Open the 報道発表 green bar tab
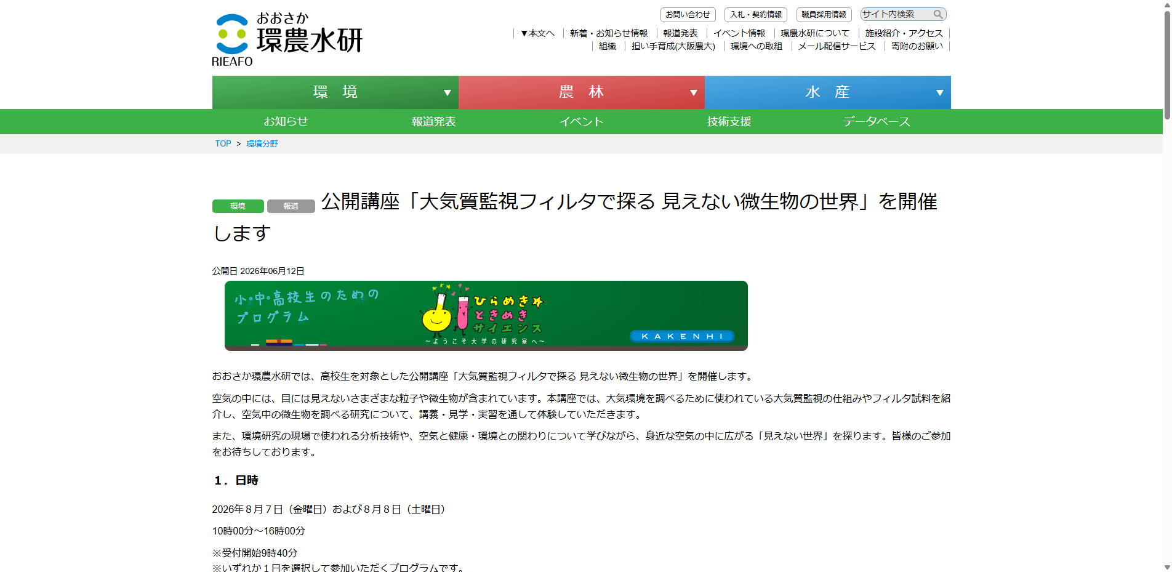 coord(434,122)
